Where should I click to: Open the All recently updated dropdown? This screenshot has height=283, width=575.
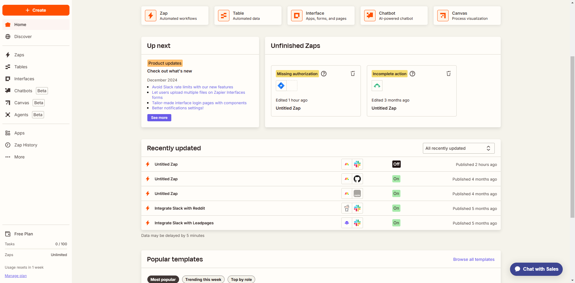(459, 148)
